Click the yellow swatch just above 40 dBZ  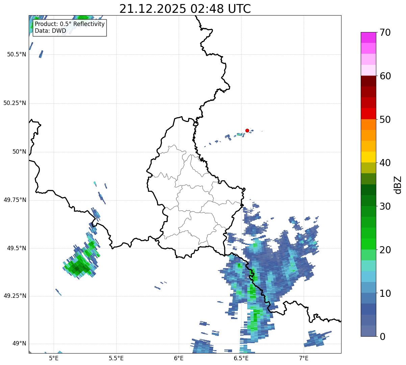tap(369, 157)
